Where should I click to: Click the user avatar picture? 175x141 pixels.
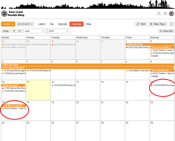[171, 14]
